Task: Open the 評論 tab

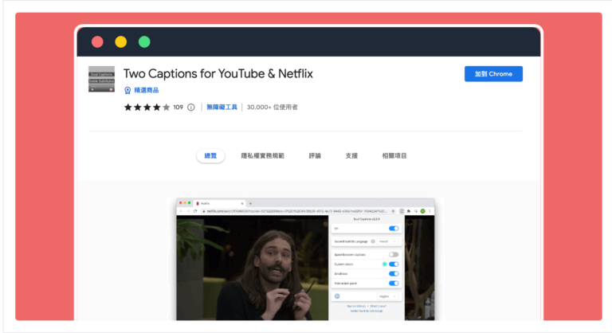Action: (x=315, y=156)
